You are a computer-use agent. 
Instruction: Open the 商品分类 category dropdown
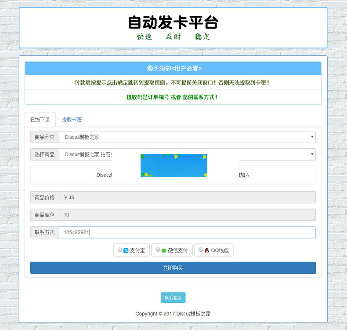(187, 137)
